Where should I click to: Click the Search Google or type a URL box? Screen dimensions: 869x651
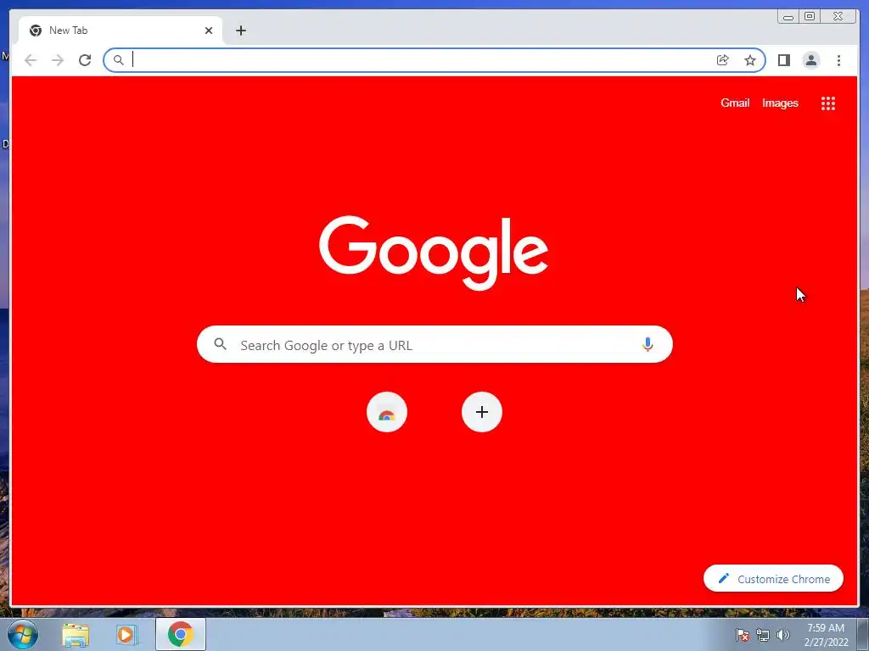pyautogui.click(x=434, y=344)
